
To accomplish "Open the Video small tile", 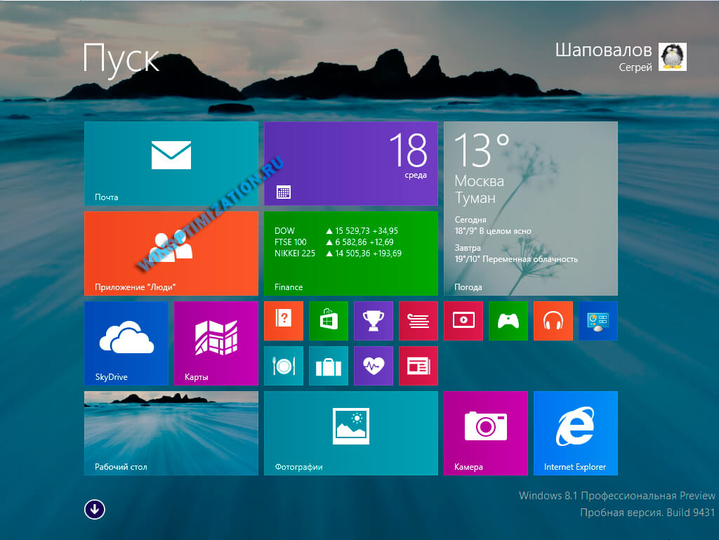I will 463,321.
